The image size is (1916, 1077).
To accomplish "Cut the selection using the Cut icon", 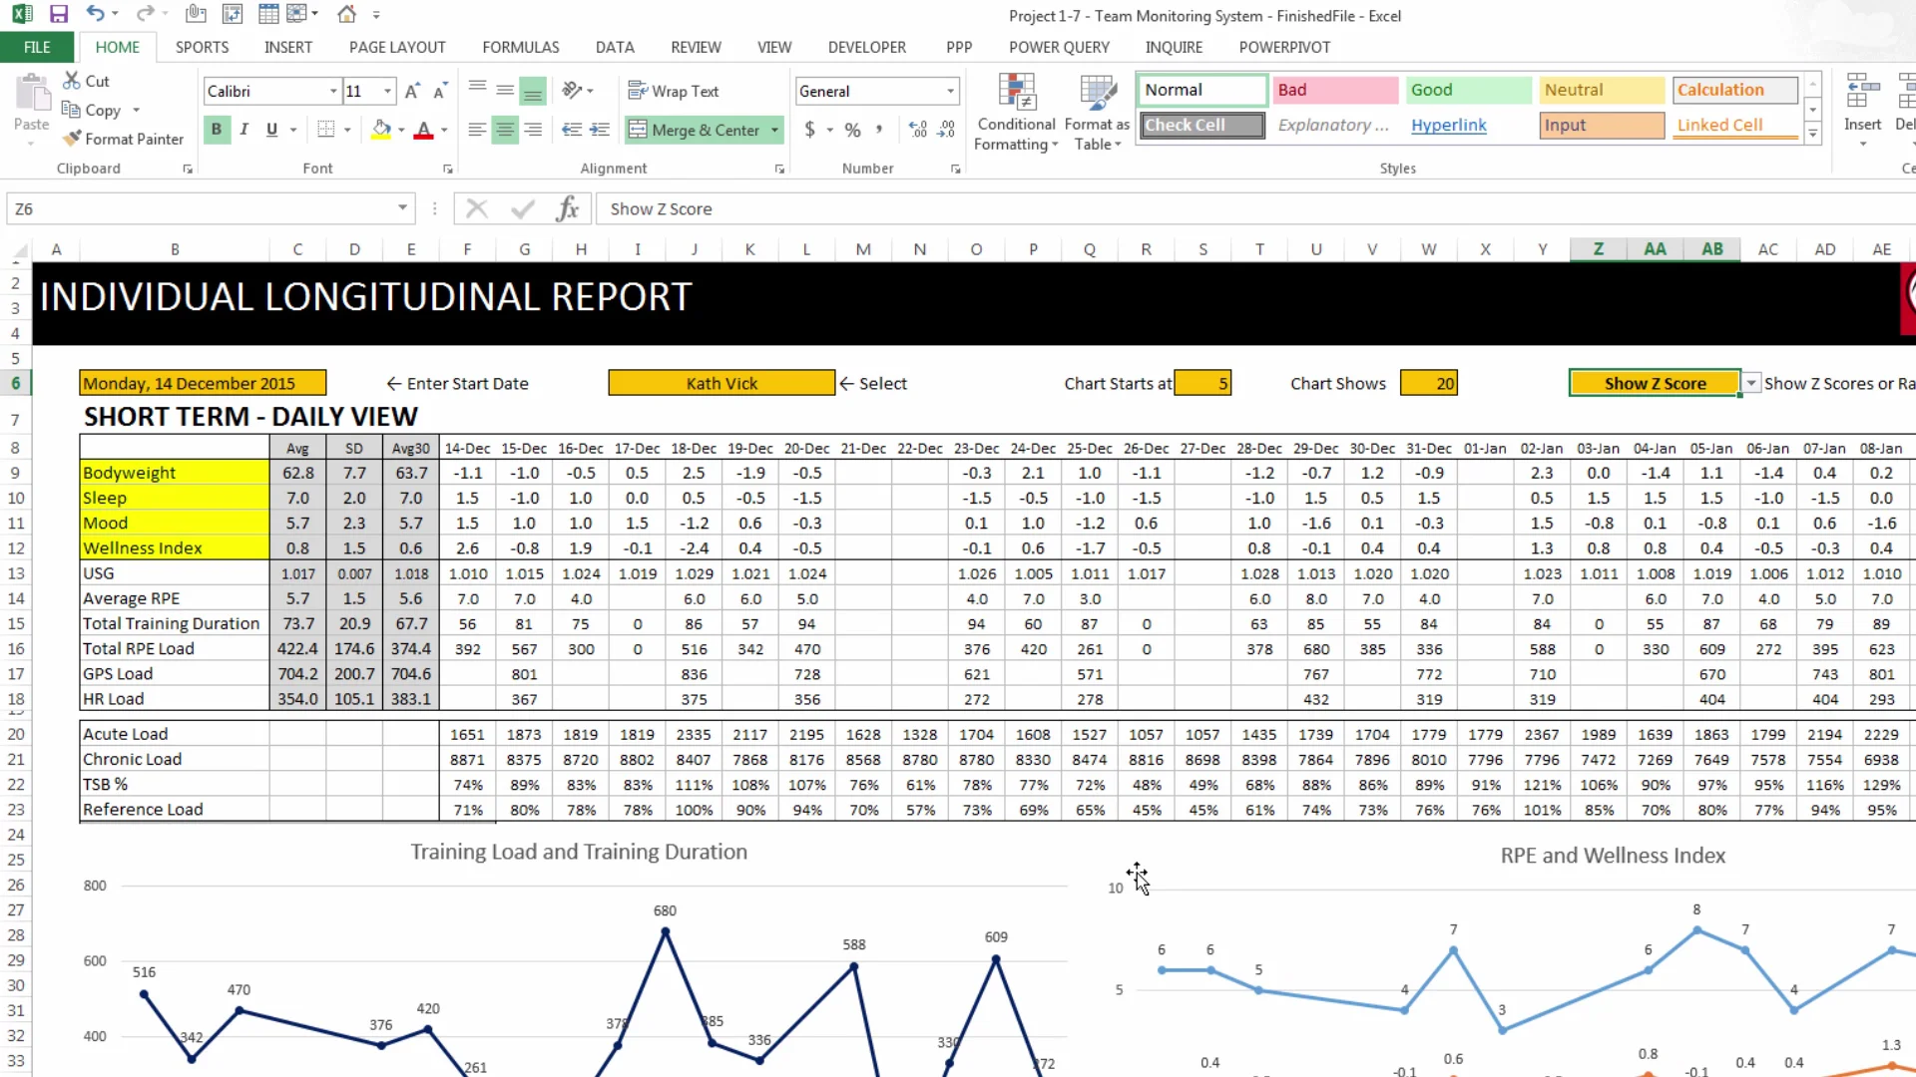I will pyautogui.click(x=83, y=80).
